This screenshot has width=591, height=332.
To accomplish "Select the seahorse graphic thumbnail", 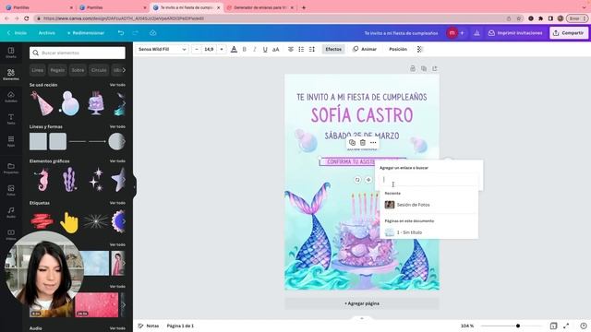I will [42, 180].
